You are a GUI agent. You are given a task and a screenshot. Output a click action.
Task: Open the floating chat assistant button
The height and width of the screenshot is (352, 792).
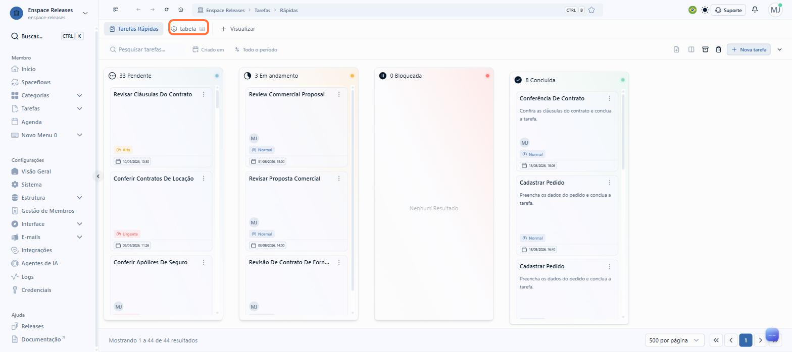[x=773, y=335]
